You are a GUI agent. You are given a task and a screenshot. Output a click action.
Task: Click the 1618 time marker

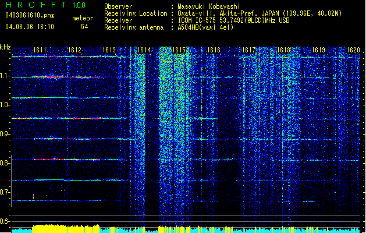283,50
